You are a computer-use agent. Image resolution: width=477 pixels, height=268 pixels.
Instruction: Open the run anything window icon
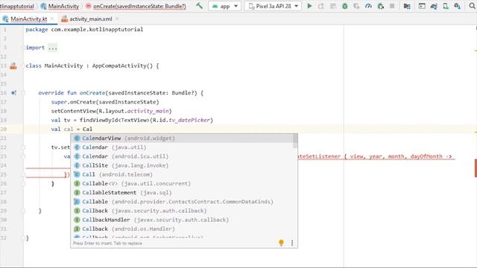[422, 6]
